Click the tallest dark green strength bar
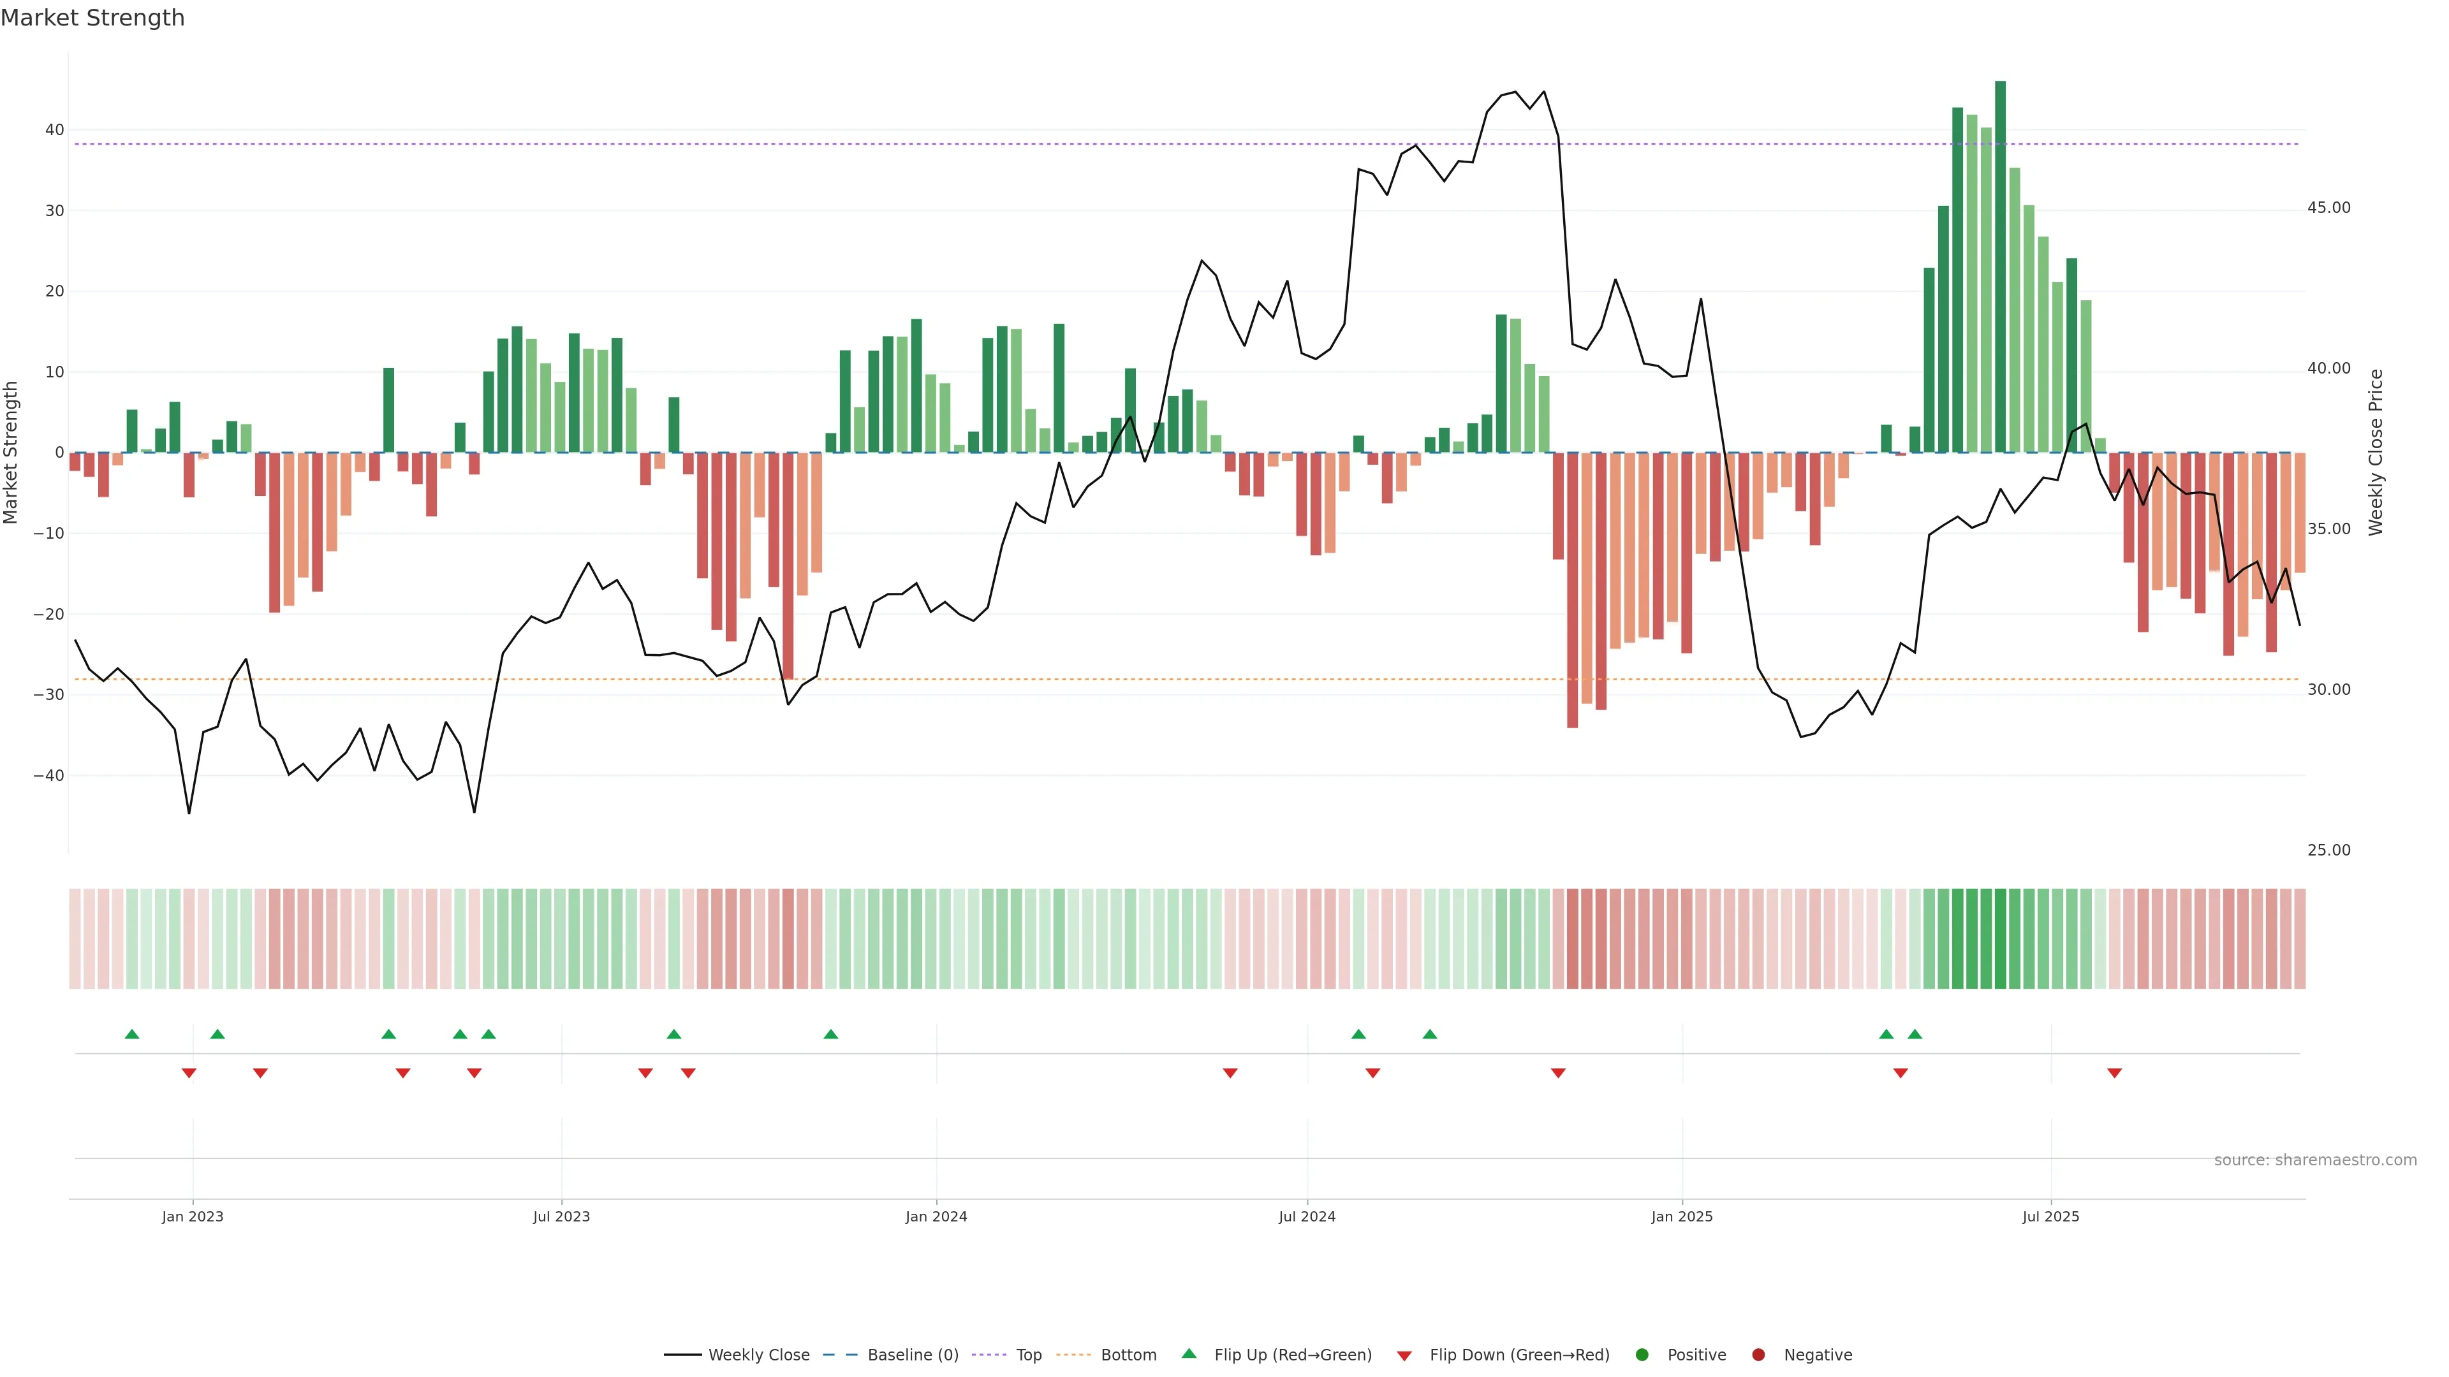Image resolution: width=2449 pixels, height=1377 pixels. pyautogui.click(x=2000, y=266)
